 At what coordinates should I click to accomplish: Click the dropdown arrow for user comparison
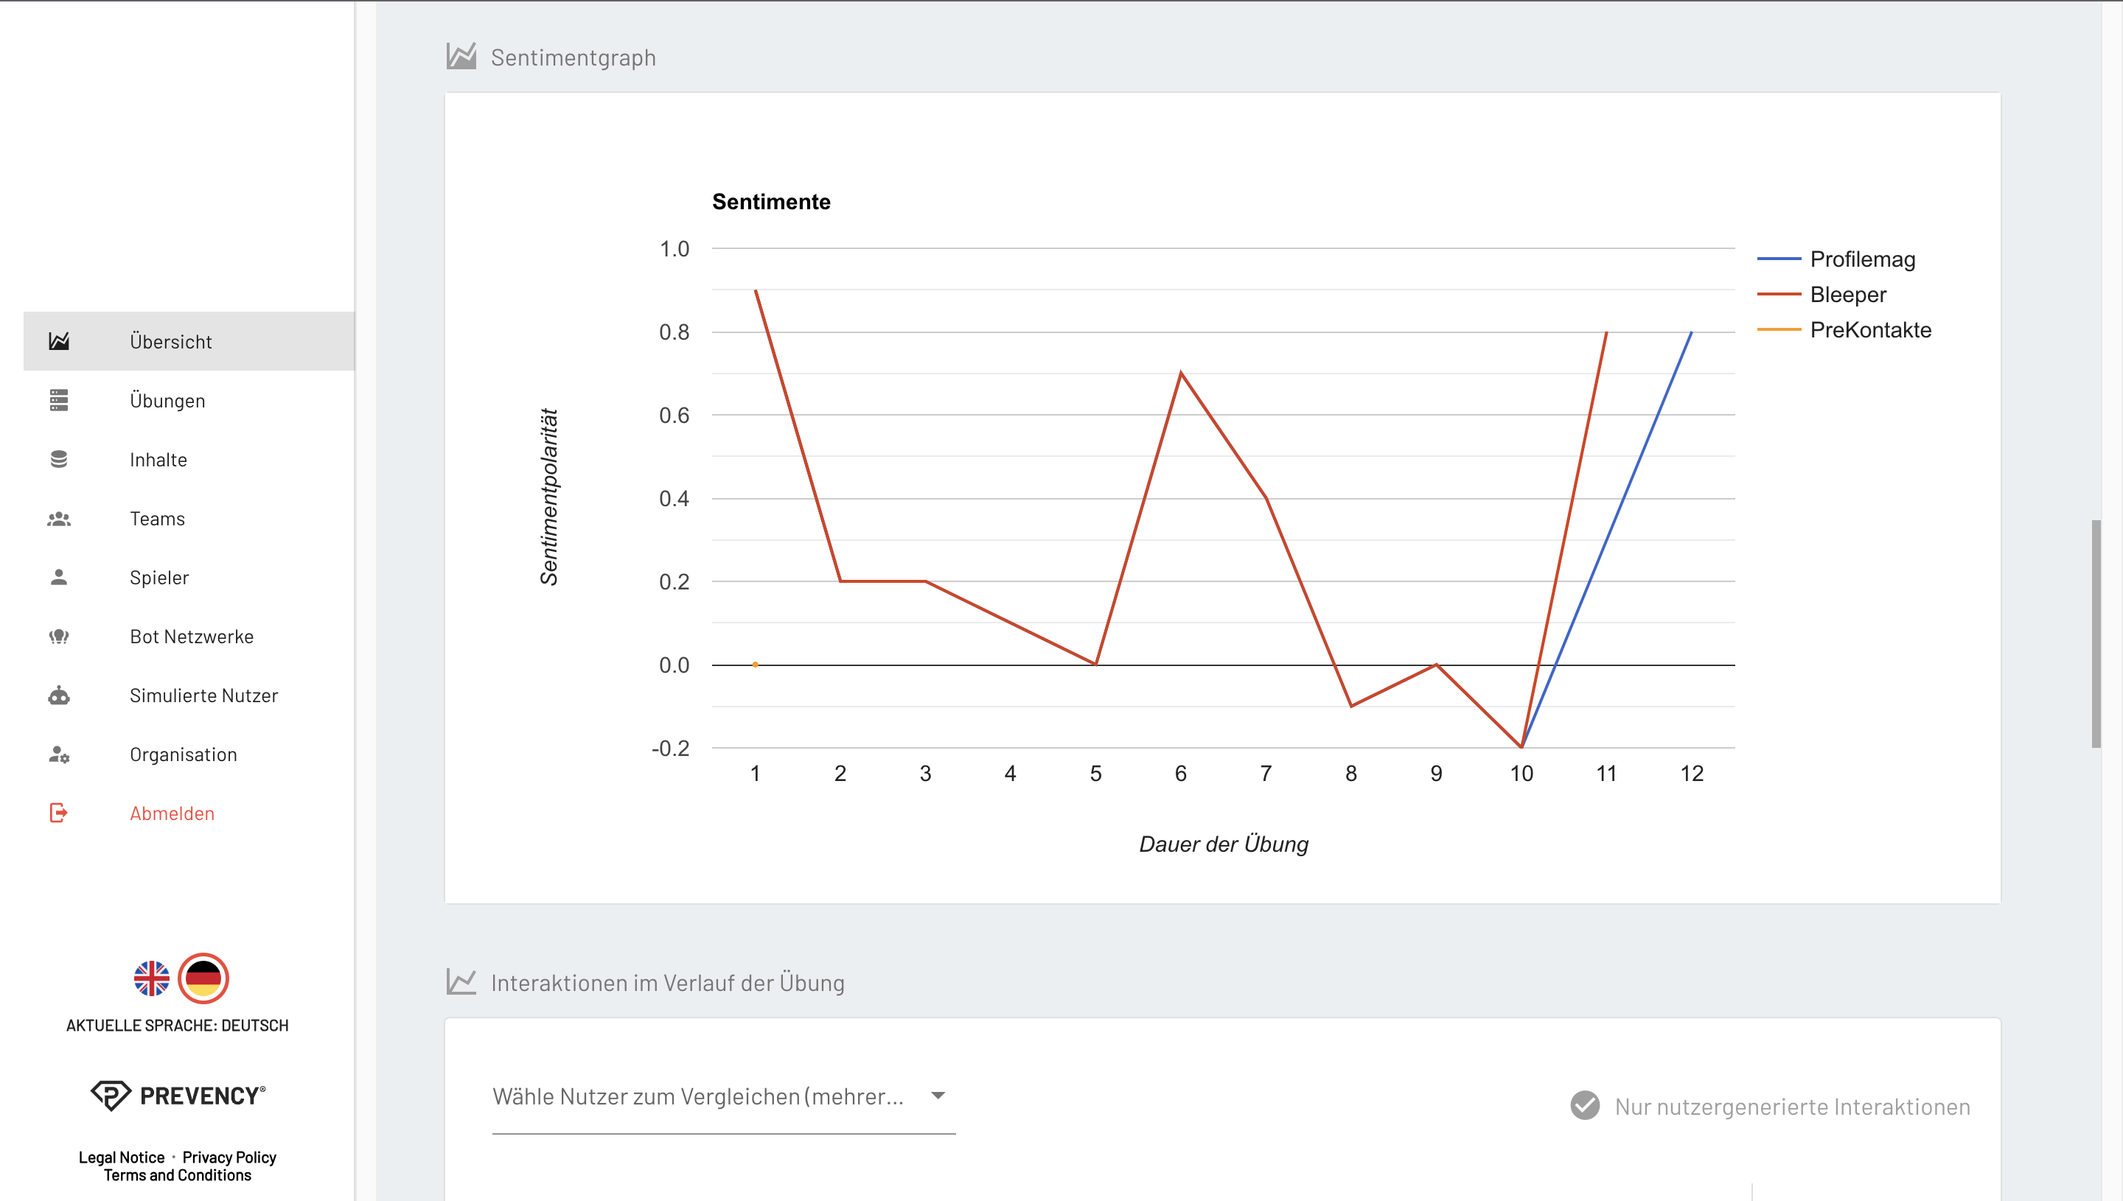pos(938,1096)
